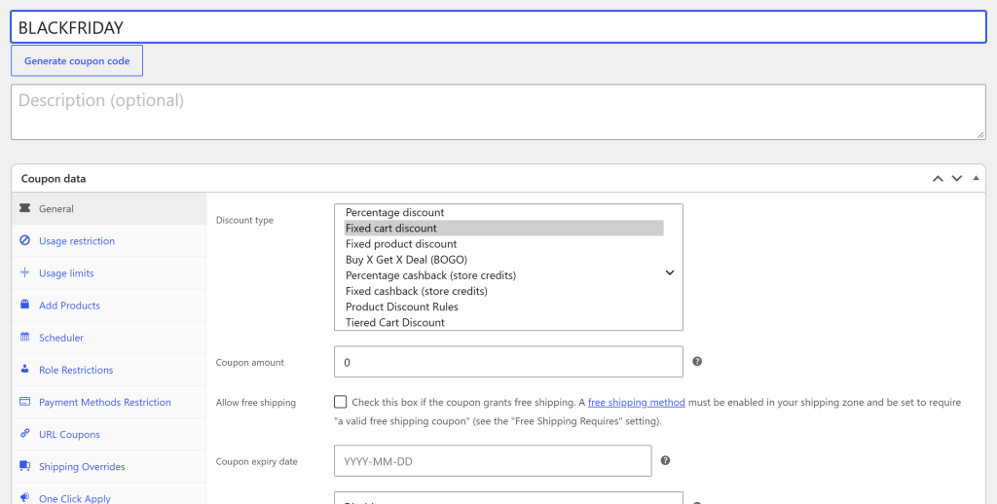Choose Buy X Get X Deal (BOGO)
The width and height of the screenshot is (997, 504).
406,260
